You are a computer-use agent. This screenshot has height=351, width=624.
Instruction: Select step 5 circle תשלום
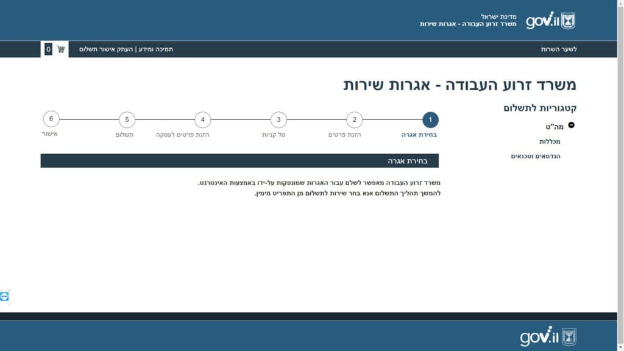(127, 119)
